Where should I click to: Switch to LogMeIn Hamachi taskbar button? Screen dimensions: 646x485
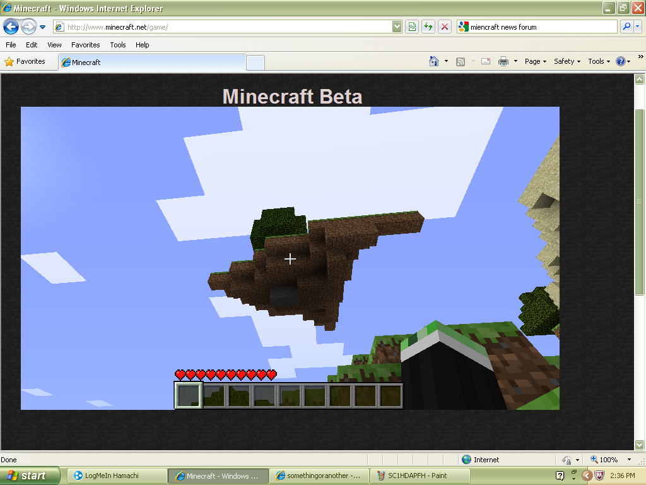117,476
